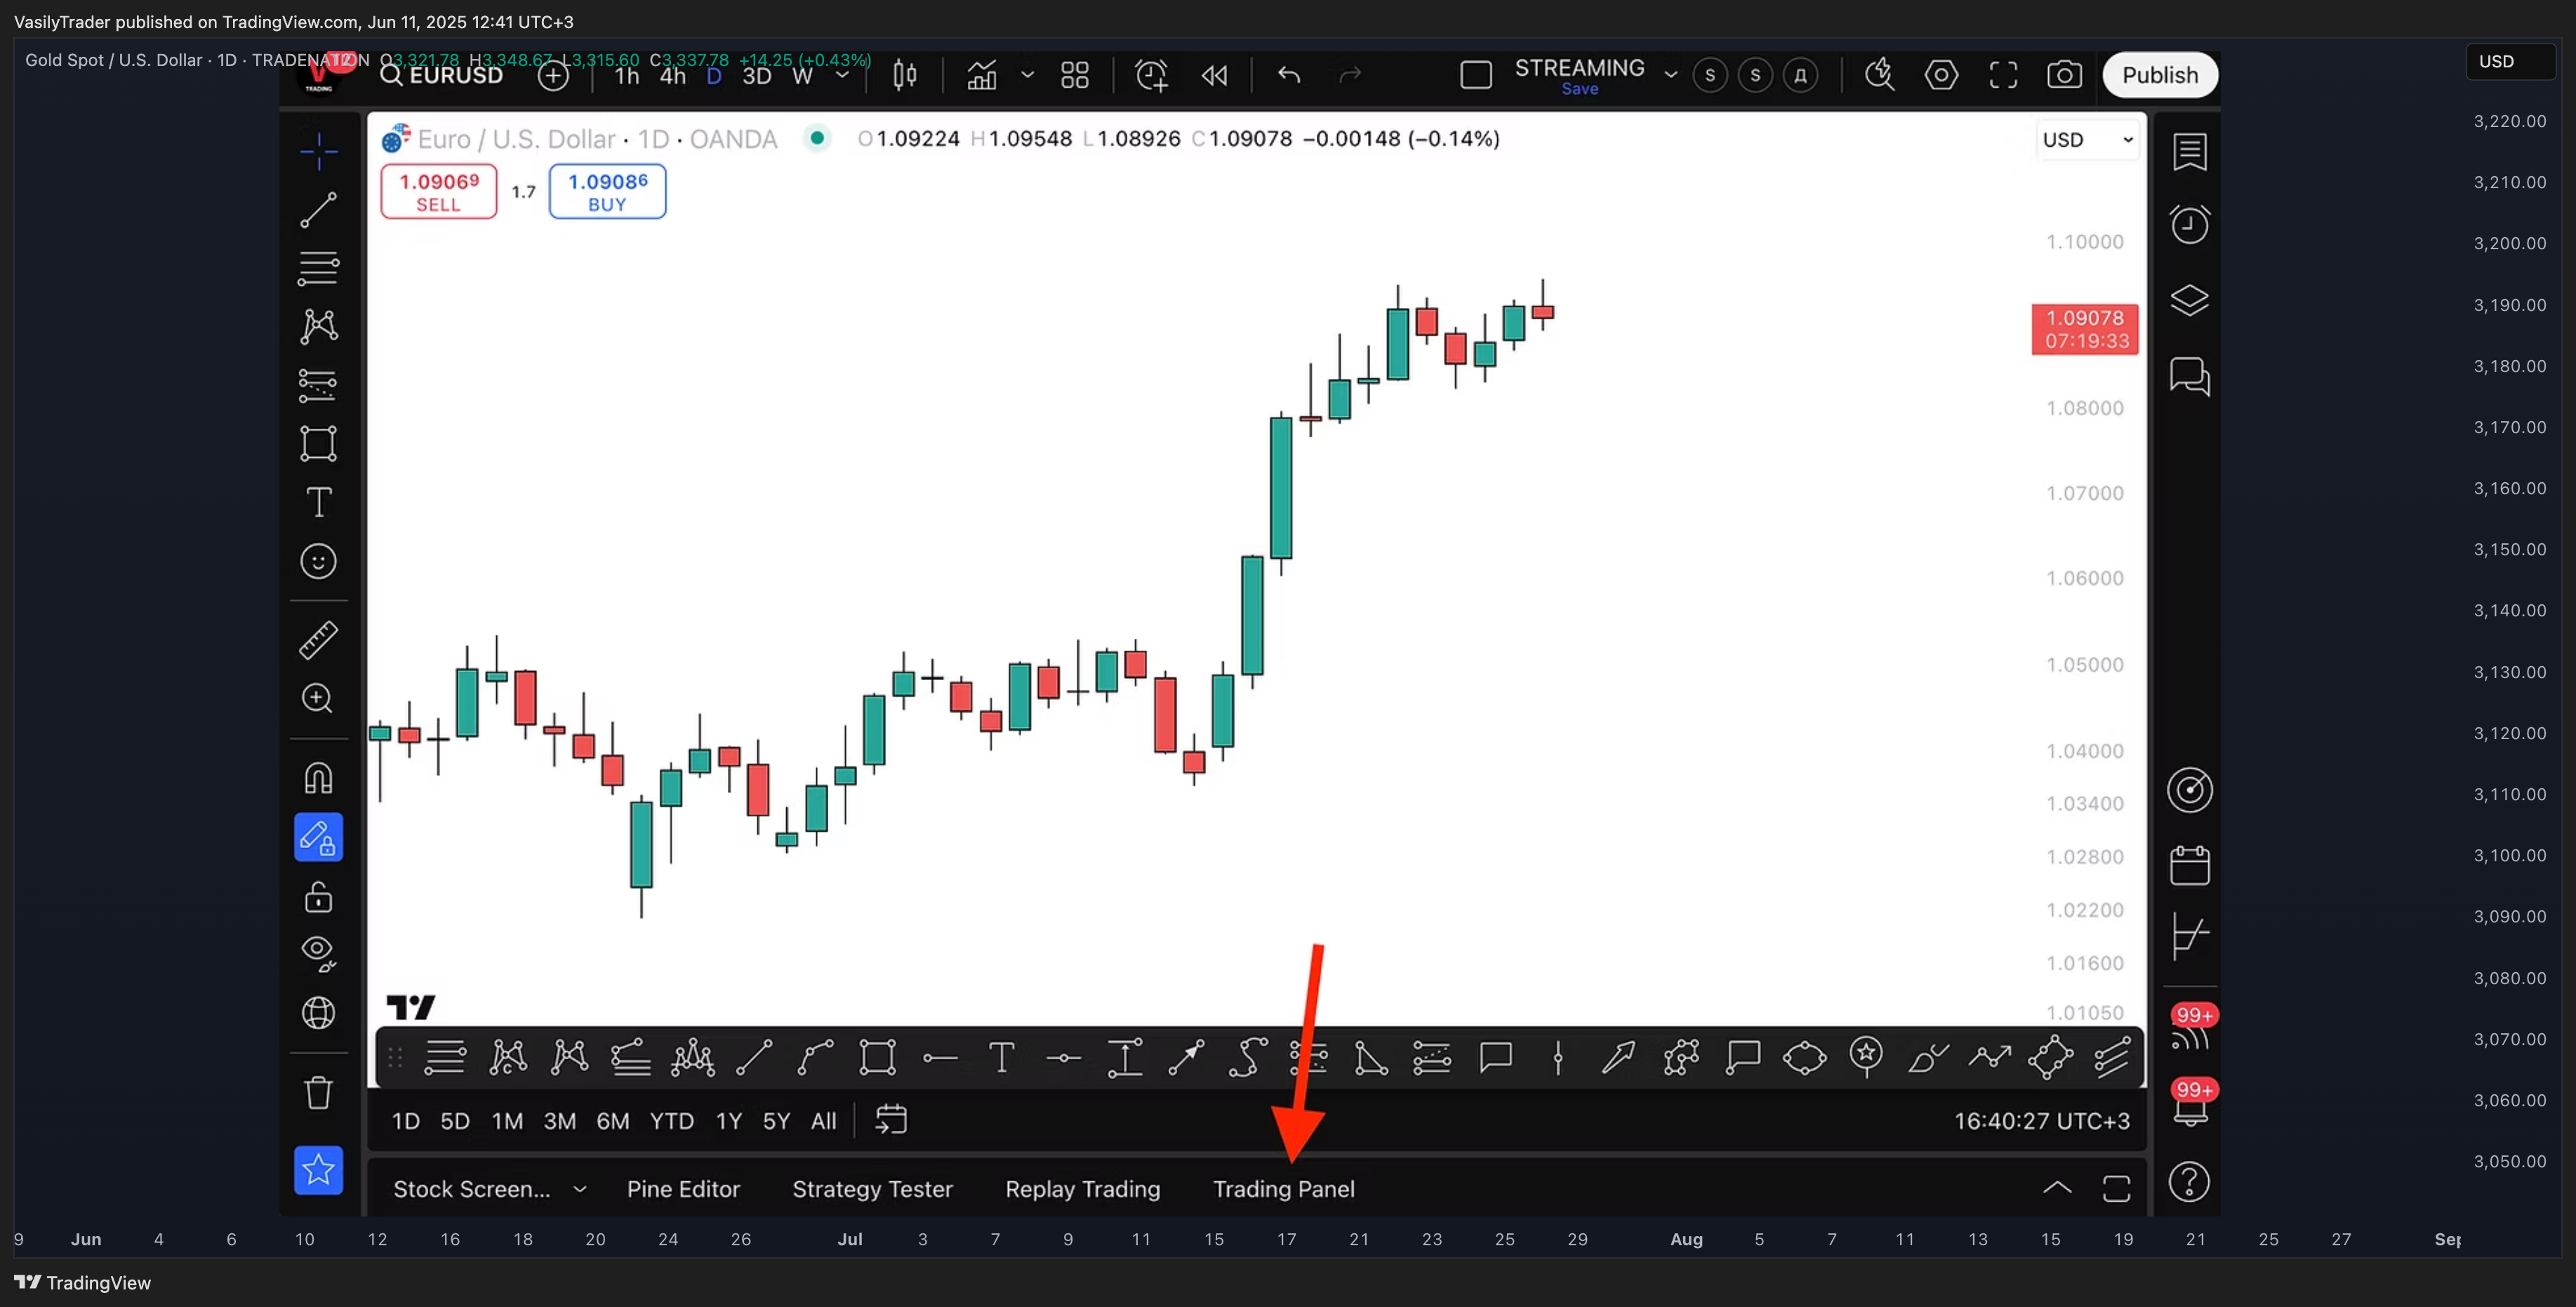The width and height of the screenshot is (2576, 1307).
Task: Open the layout setup square icon
Action: click(1476, 75)
